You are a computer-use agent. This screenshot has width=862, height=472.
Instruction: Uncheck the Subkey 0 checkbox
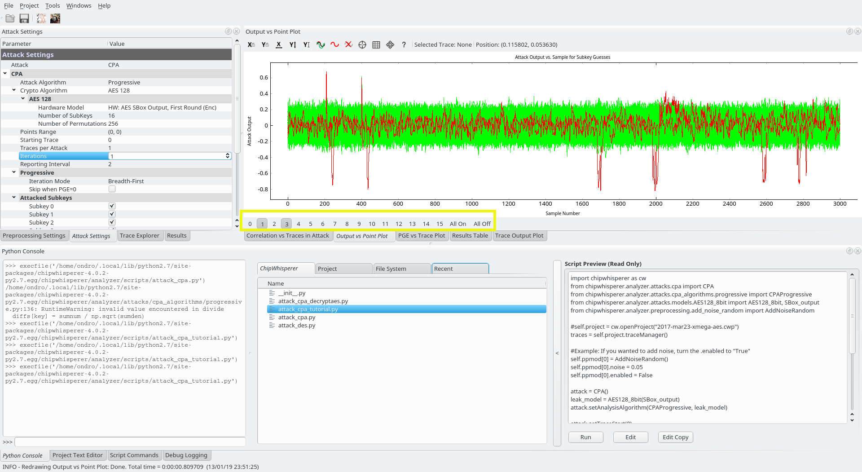pos(112,206)
